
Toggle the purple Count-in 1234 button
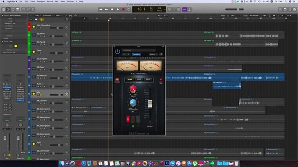(x=184, y=9)
